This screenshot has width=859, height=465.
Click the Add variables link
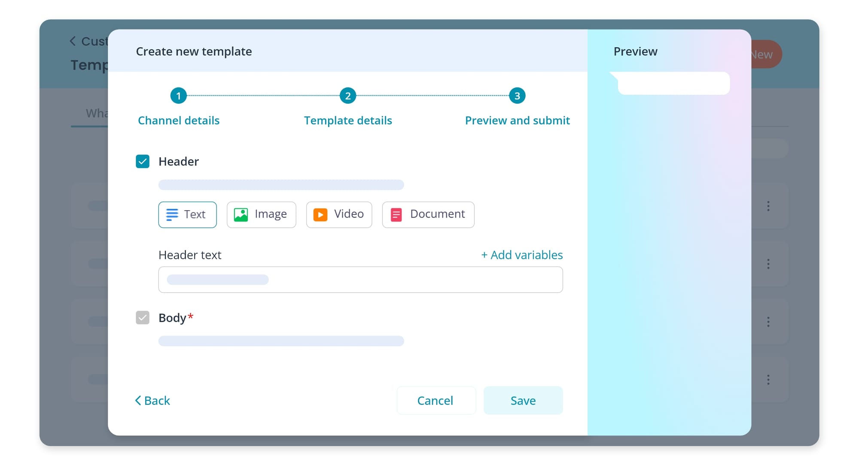tap(522, 255)
